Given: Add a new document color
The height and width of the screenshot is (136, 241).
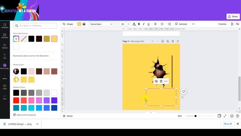Looking at the screenshot, I should tap(16, 39).
